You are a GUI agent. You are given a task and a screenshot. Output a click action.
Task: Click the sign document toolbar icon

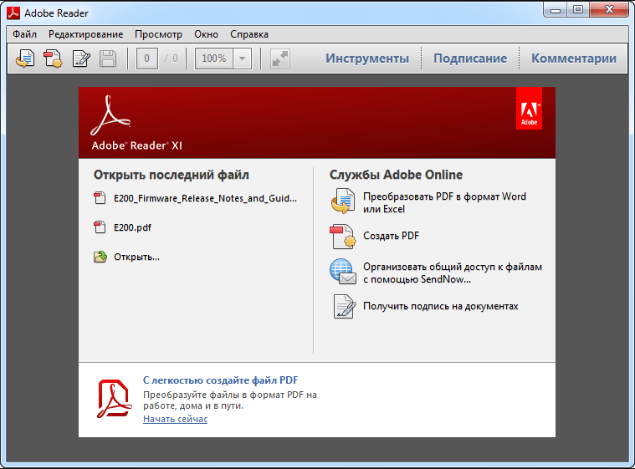(x=81, y=59)
